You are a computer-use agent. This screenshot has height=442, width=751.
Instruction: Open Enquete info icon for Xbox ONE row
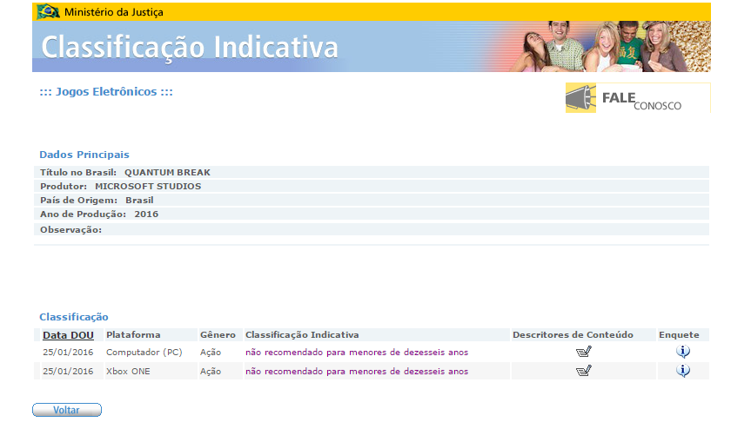pos(683,371)
